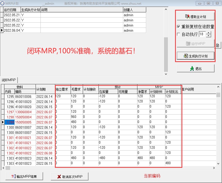222x183 pixels.
Task: Select the run record dated 2022.06.04
Action: pos(73,30)
